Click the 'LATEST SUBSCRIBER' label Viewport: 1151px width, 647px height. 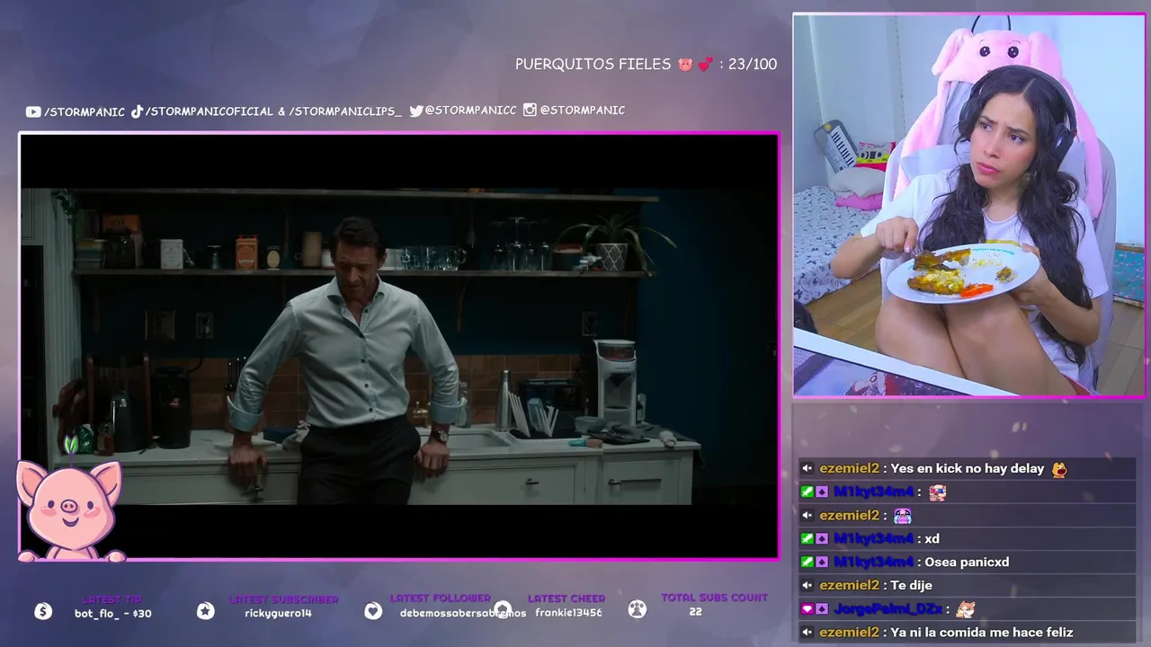[284, 599]
